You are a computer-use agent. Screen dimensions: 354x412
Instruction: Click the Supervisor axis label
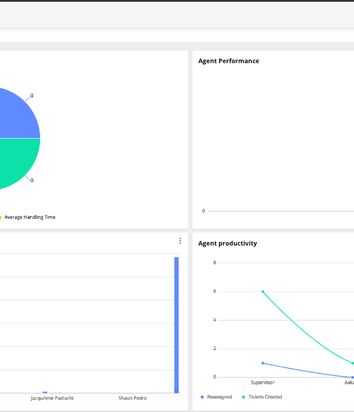pyautogui.click(x=263, y=382)
